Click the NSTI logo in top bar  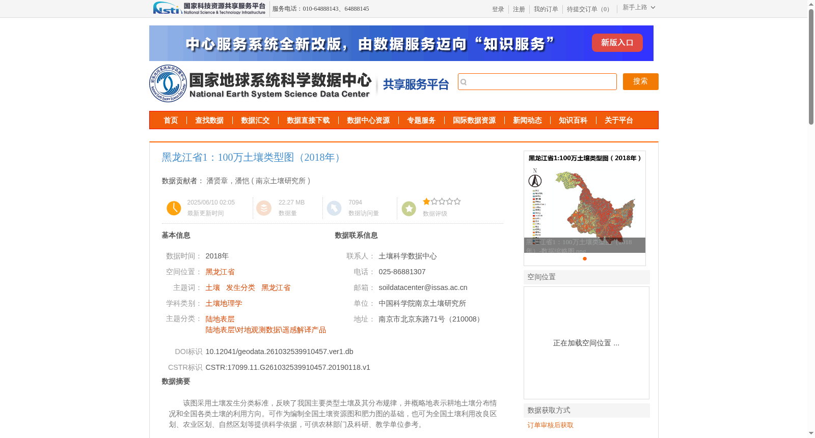(209, 8)
